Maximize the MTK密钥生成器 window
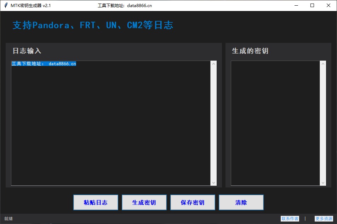Screen dimensions: 337x224 click(312, 5)
